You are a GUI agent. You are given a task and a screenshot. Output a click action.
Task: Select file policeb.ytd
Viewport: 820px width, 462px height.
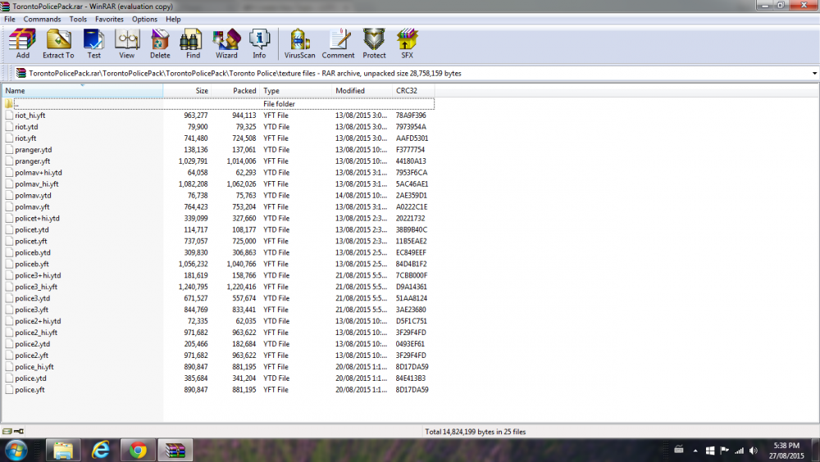coord(33,253)
